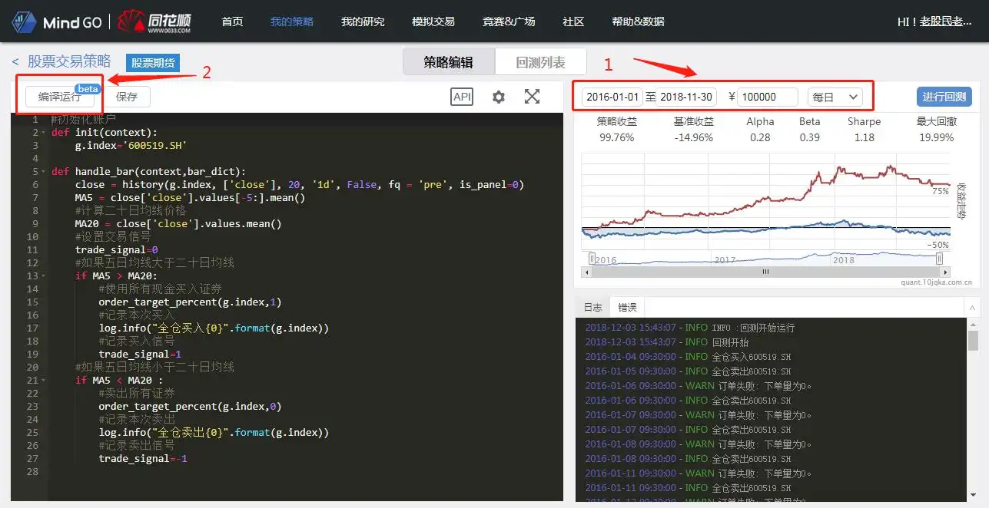Open the settings gear icon
Screen dimensions: 989x508
point(497,96)
